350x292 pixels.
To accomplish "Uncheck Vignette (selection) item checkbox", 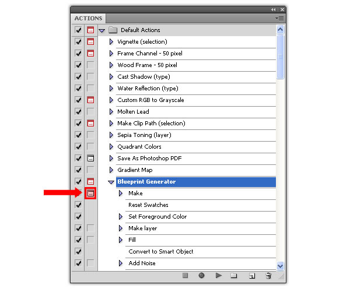I will 78,42.
